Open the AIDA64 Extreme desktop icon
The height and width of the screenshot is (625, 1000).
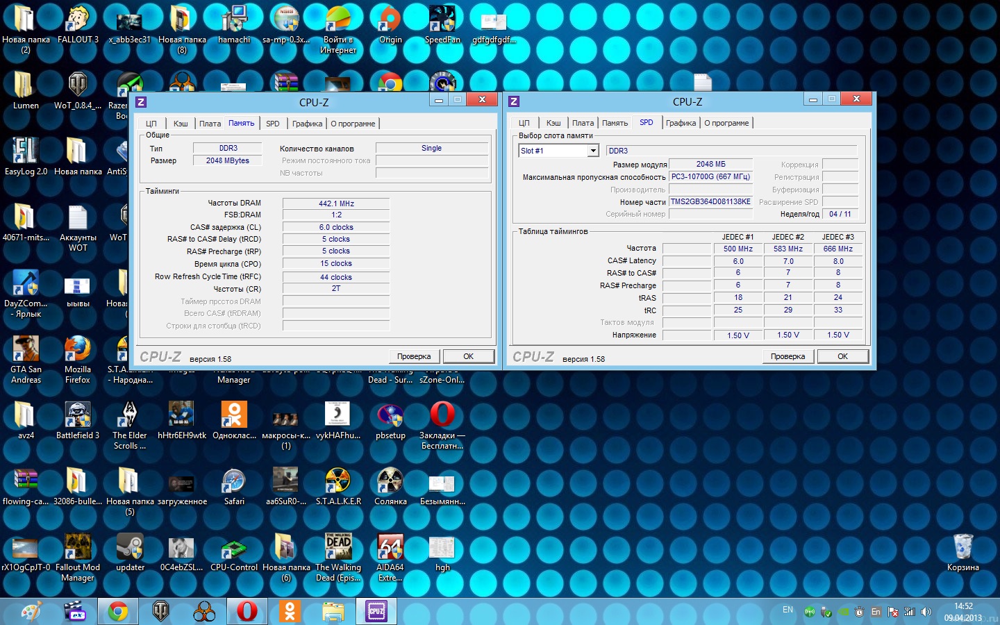(x=390, y=549)
